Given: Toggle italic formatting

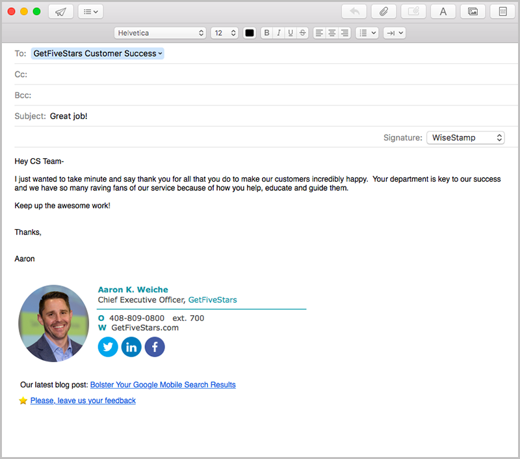Looking at the screenshot, I should pyautogui.click(x=279, y=33).
